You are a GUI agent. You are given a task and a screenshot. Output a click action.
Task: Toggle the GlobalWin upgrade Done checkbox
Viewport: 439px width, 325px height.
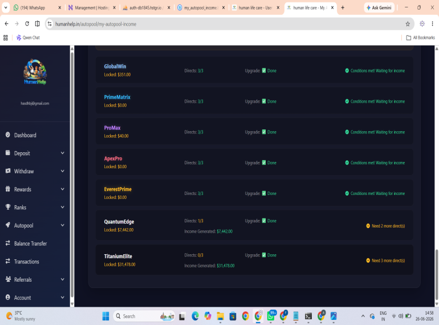pyautogui.click(x=264, y=71)
